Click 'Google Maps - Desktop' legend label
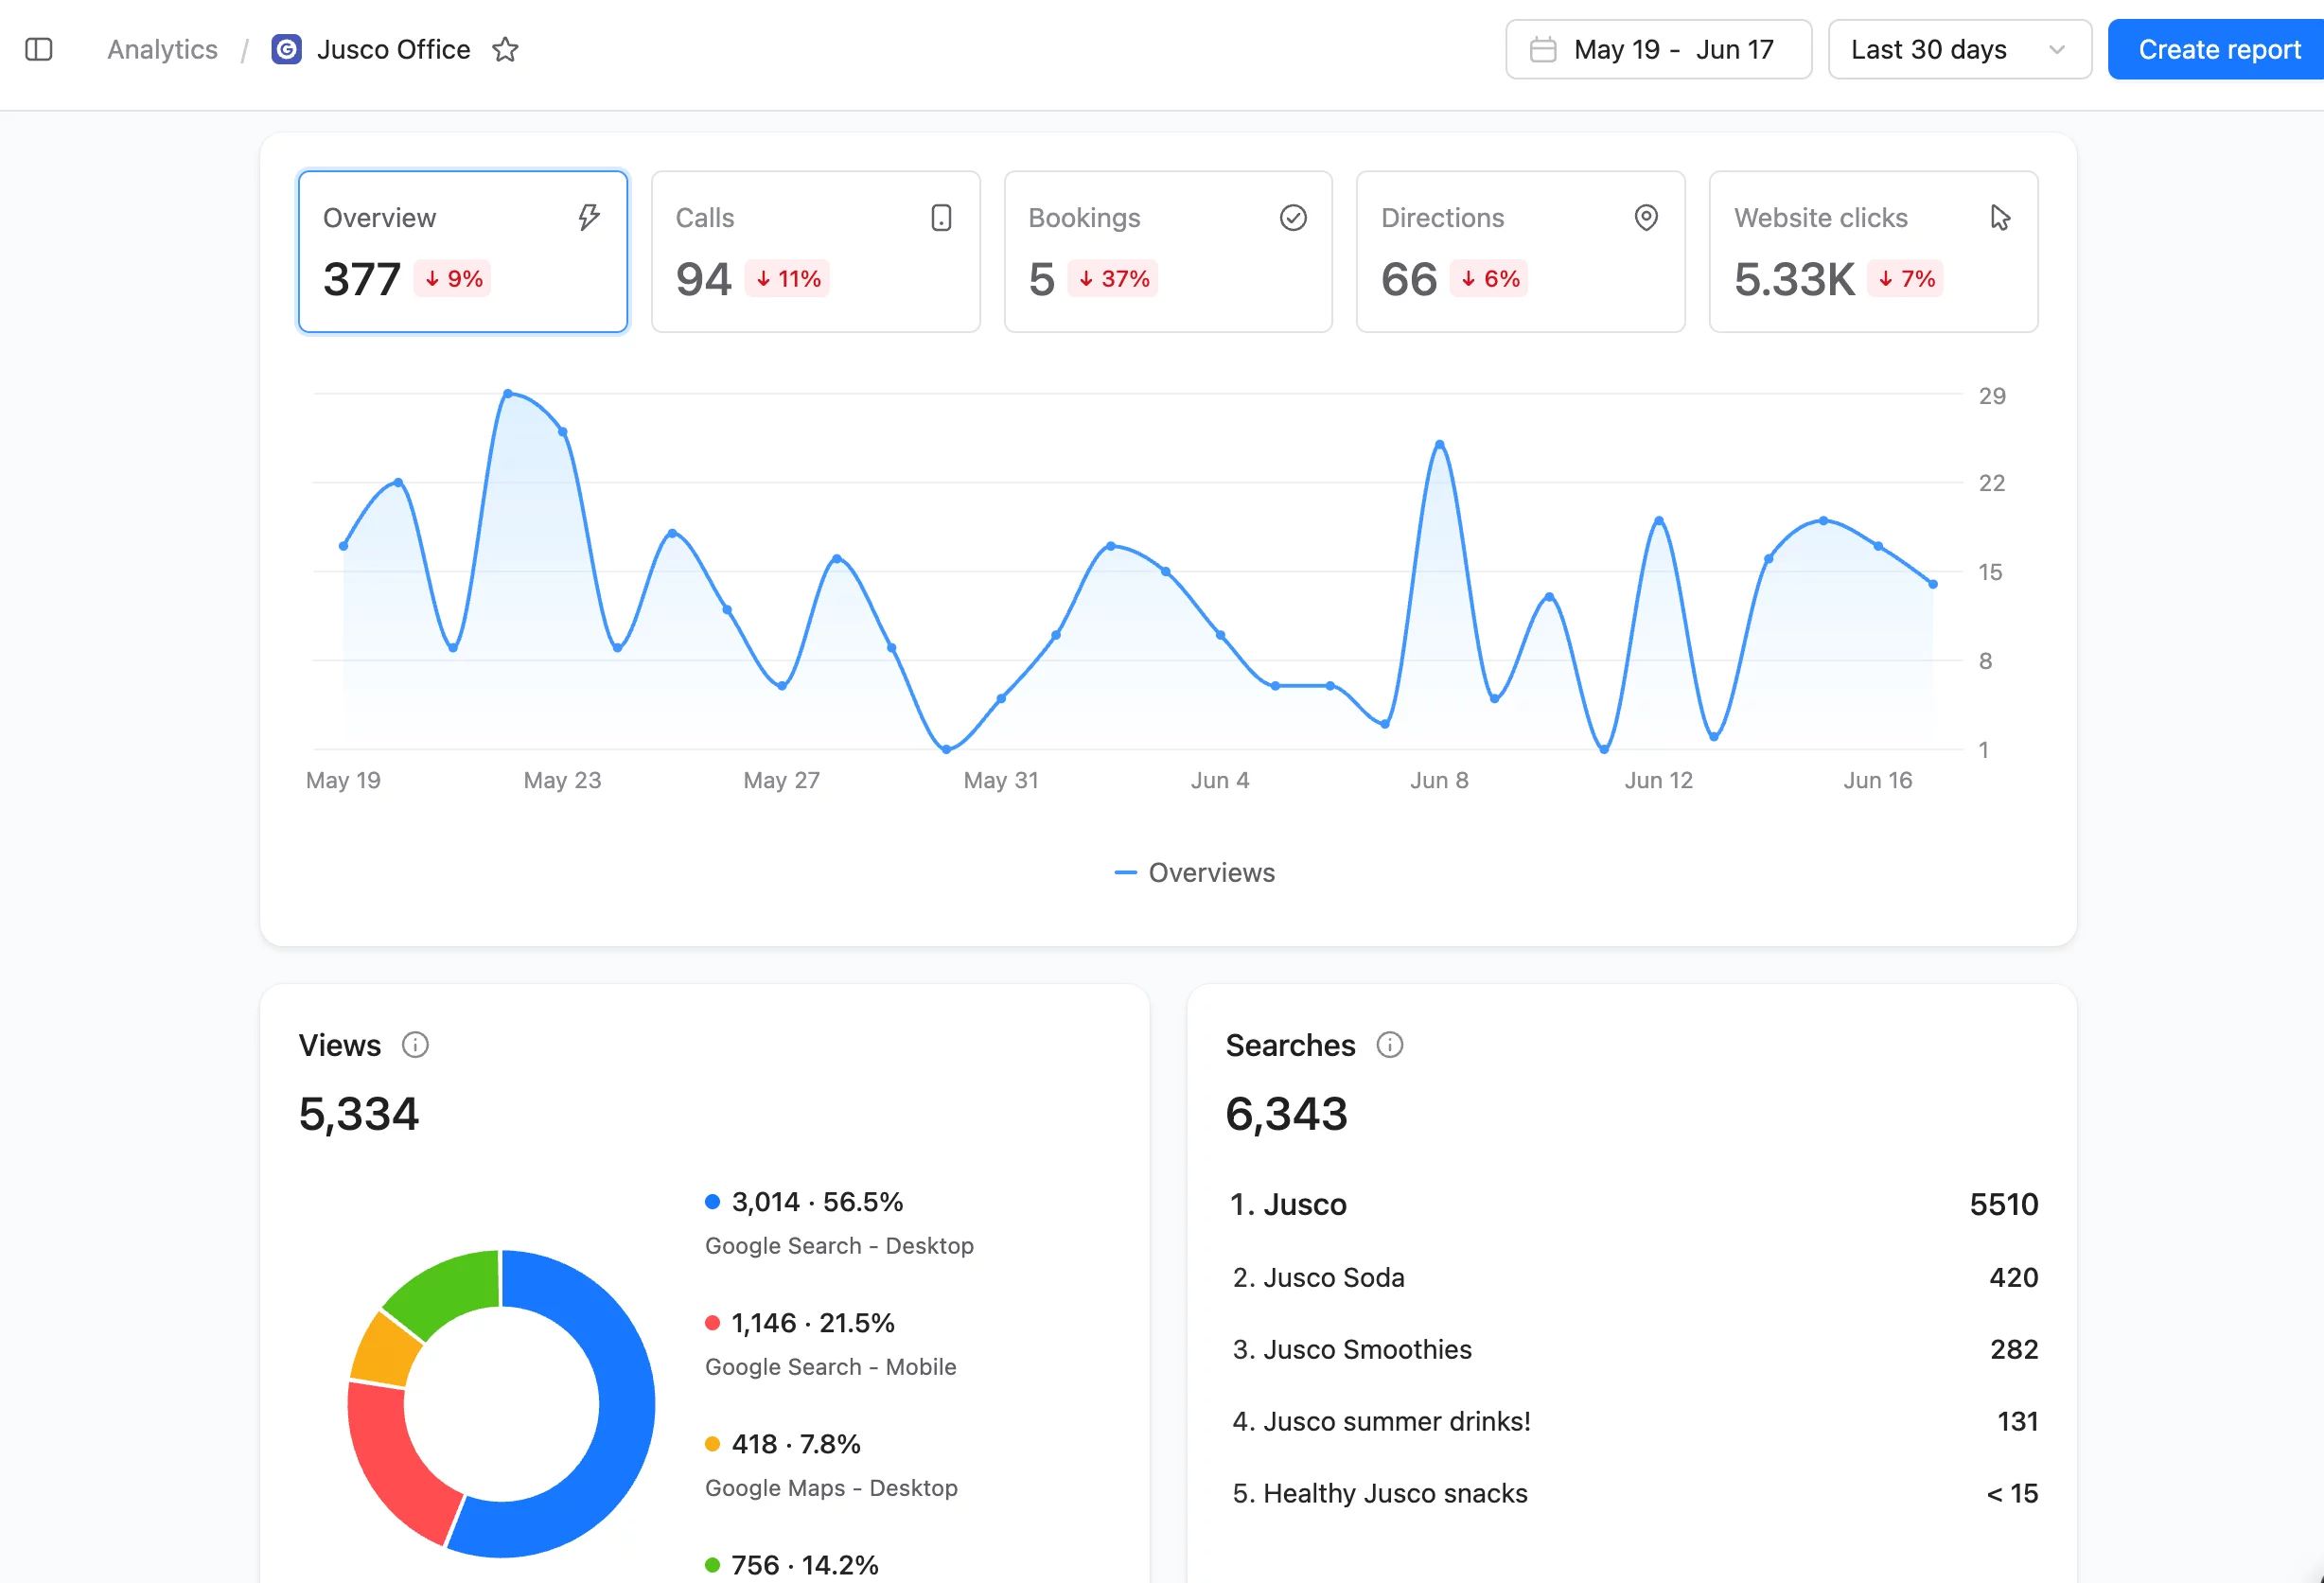 click(x=831, y=1488)
